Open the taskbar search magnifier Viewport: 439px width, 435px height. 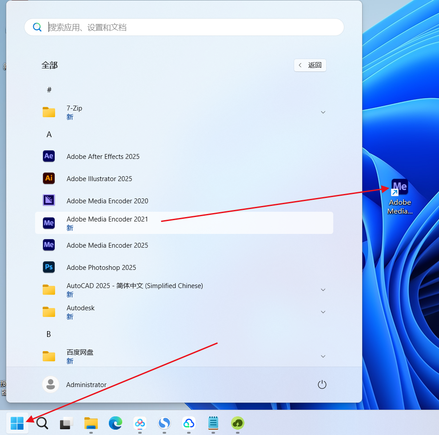[42, 423]
